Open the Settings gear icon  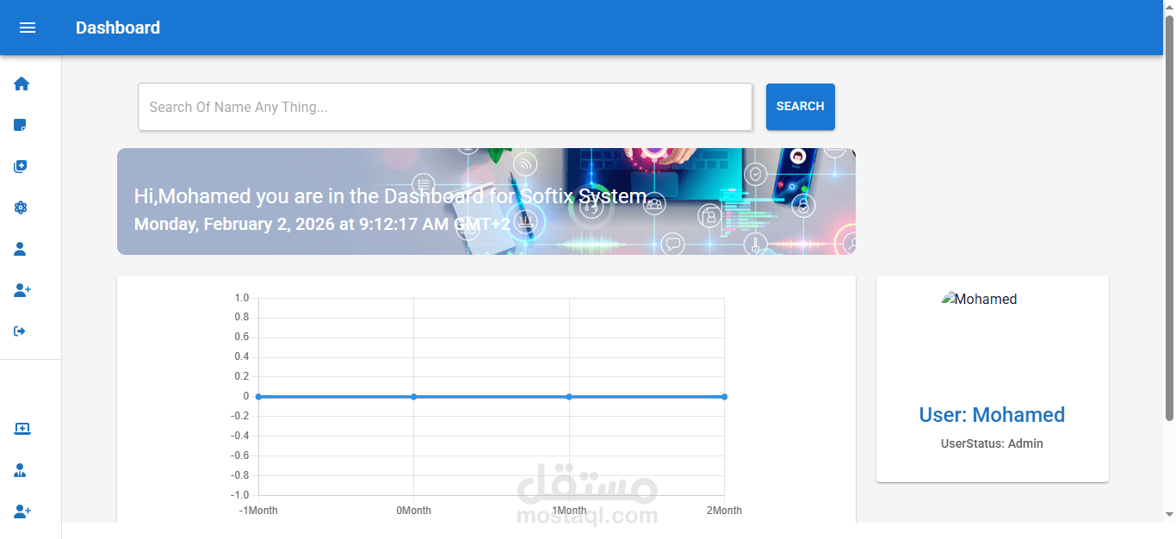coord(21,208)
